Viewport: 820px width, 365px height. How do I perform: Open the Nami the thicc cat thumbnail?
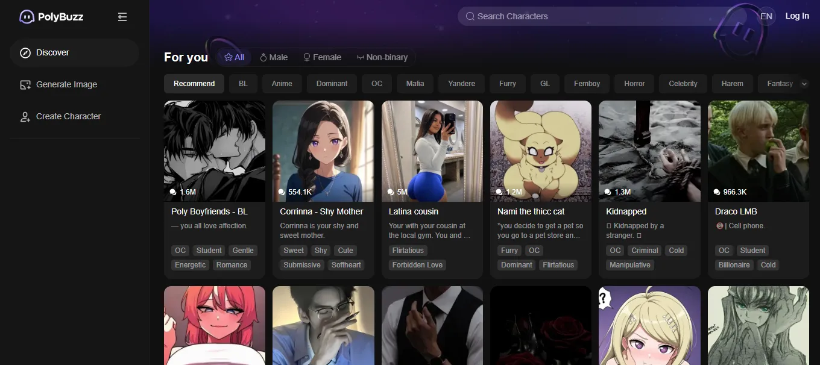coord(541,151)
